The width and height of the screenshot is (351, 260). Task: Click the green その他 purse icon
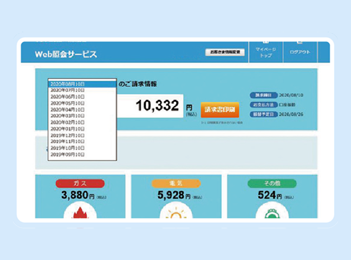point(272,213)
